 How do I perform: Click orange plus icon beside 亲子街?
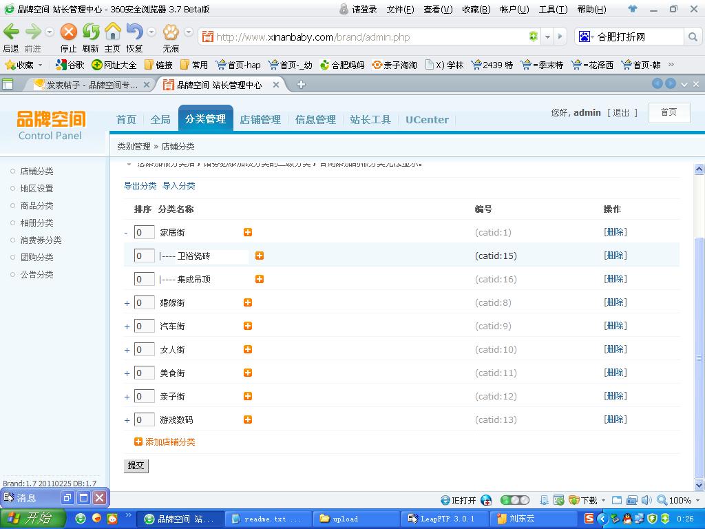(248, 396)
